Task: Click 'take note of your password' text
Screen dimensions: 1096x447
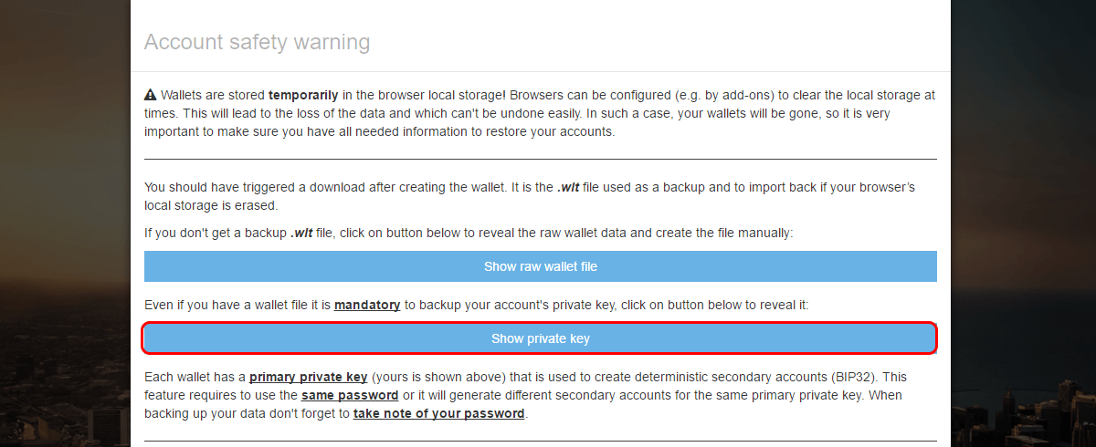Action: [x=439, y=413]
